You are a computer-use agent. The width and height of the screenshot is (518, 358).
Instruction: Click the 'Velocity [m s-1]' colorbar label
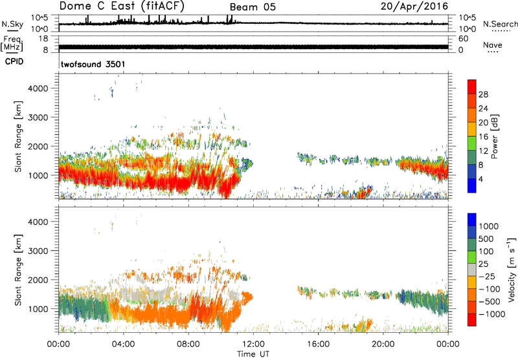point(512,269)
